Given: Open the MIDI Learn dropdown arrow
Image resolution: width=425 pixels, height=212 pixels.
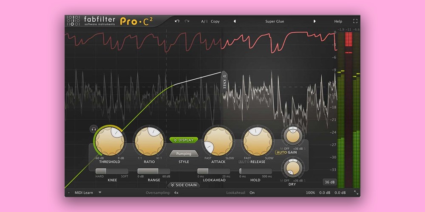Looking at the screenshot, I should pos(100,192).
